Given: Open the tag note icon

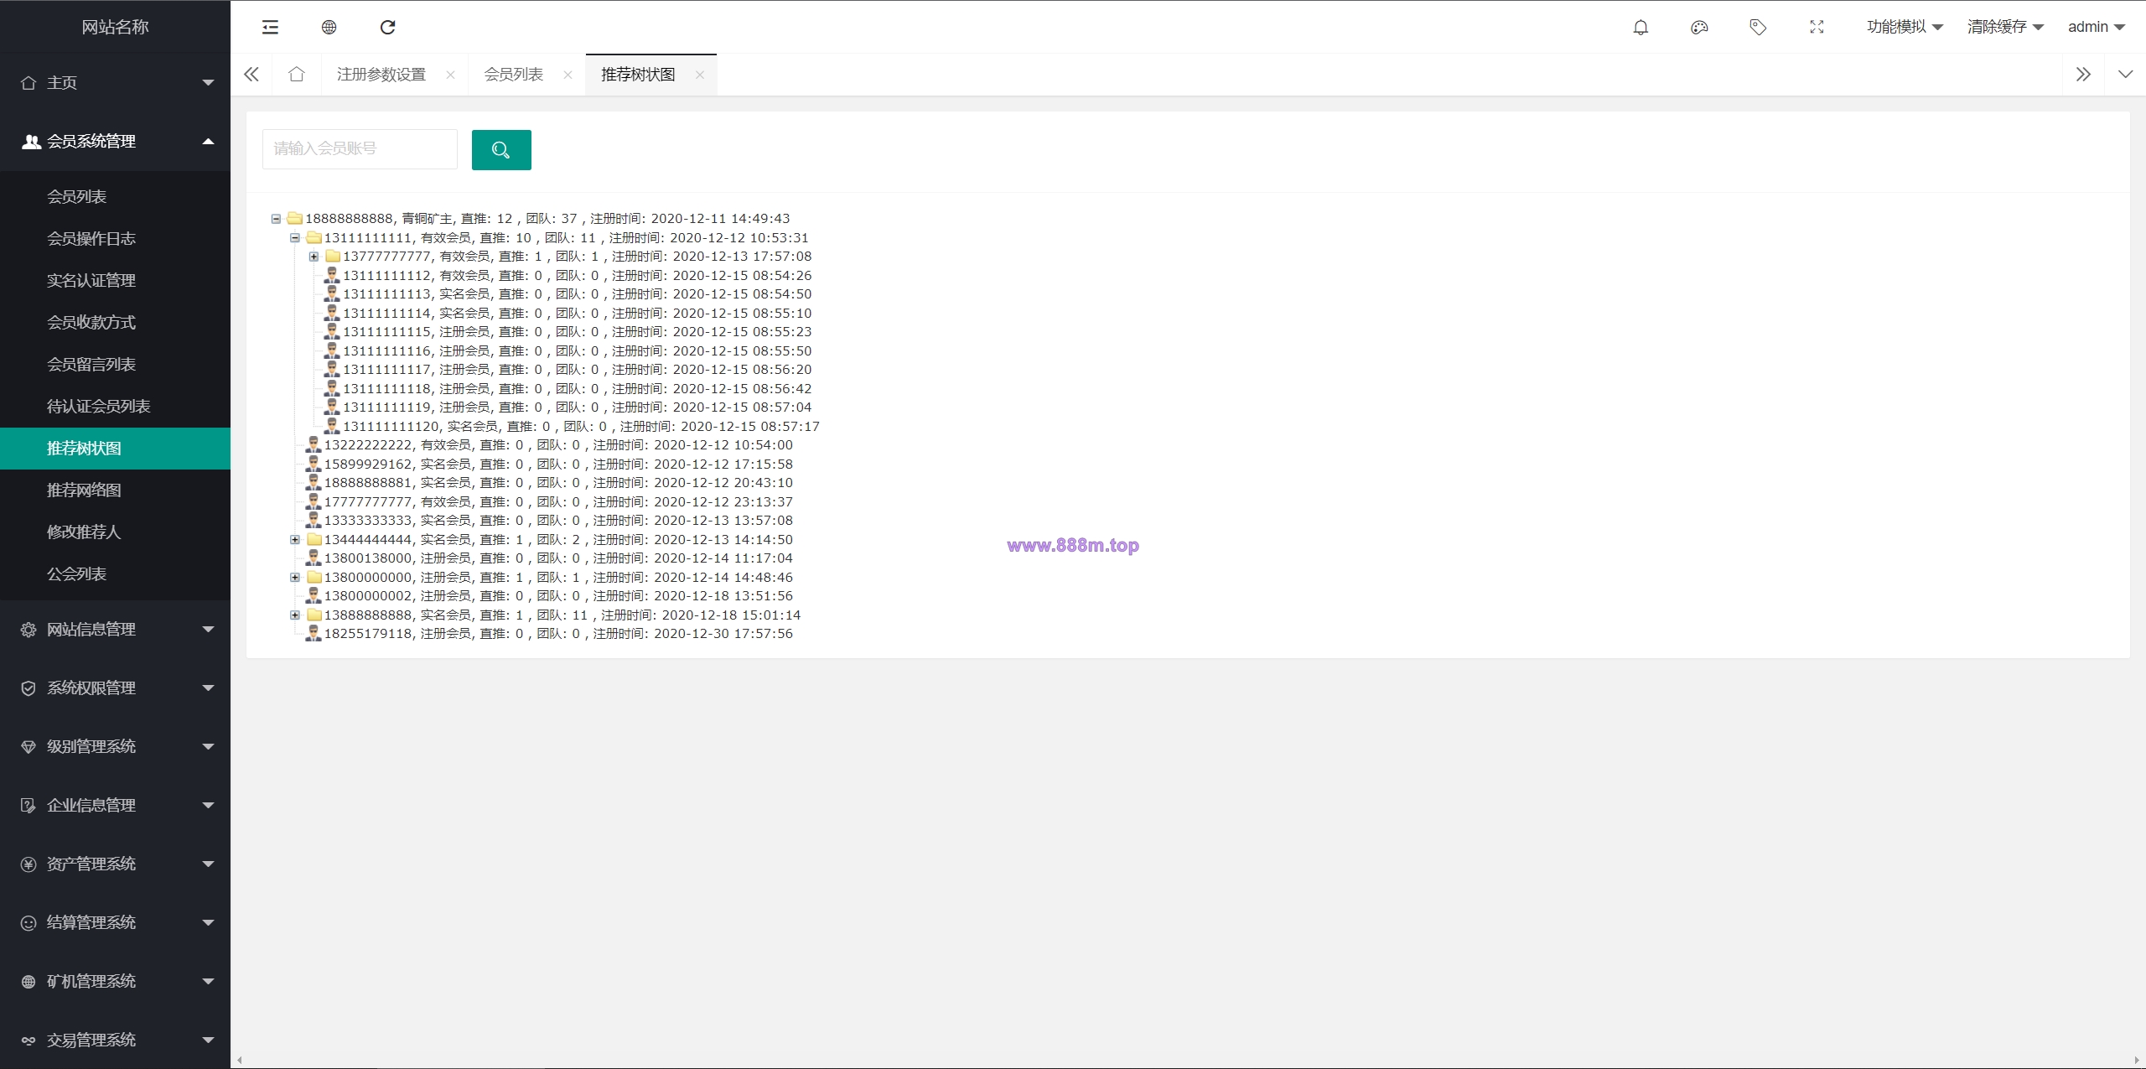Looking at the screenshot, I should pos(1758,28).
